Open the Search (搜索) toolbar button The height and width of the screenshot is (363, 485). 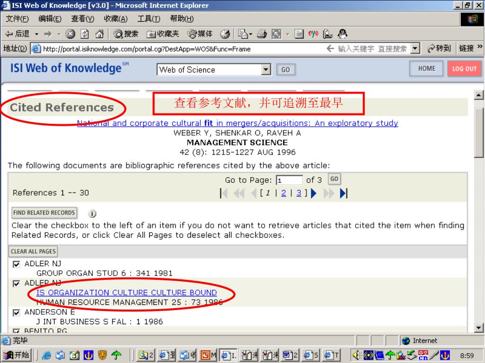[126, 34]
